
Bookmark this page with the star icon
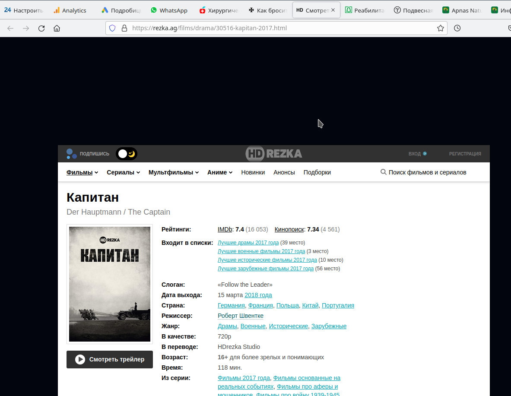[x=441, y=28]
